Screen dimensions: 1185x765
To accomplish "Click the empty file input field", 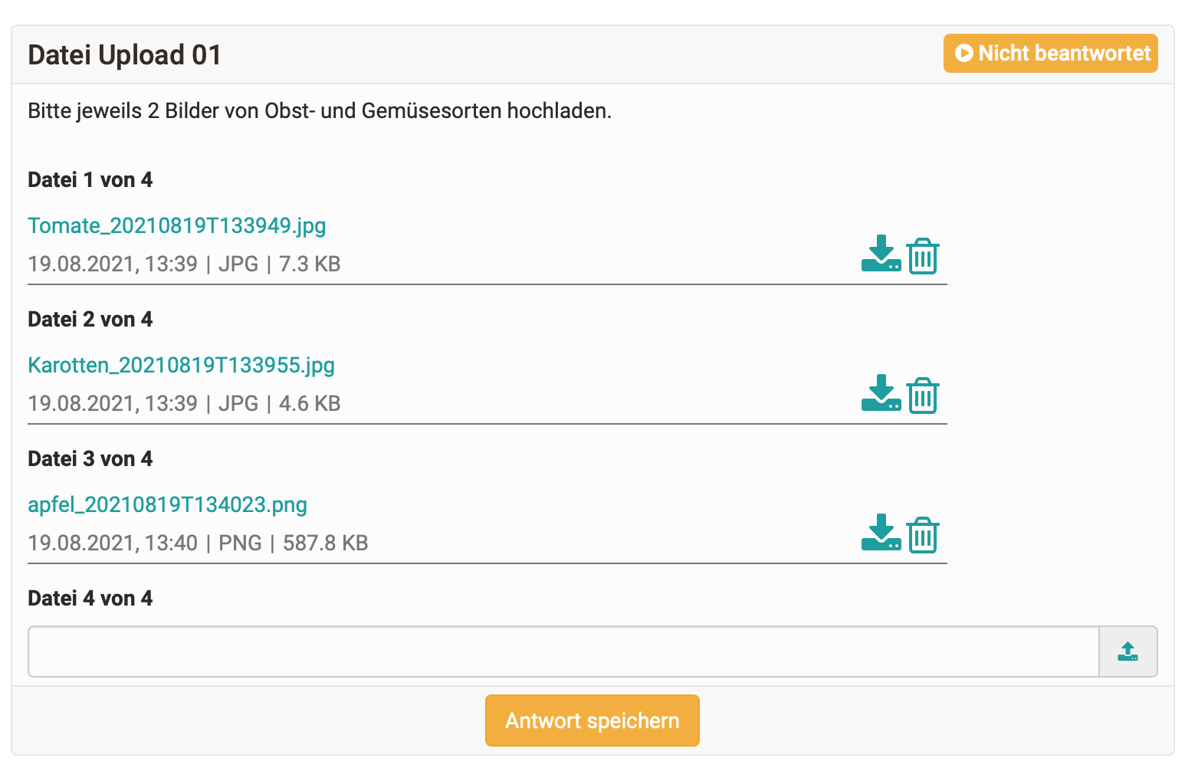I will pos(563,652).
